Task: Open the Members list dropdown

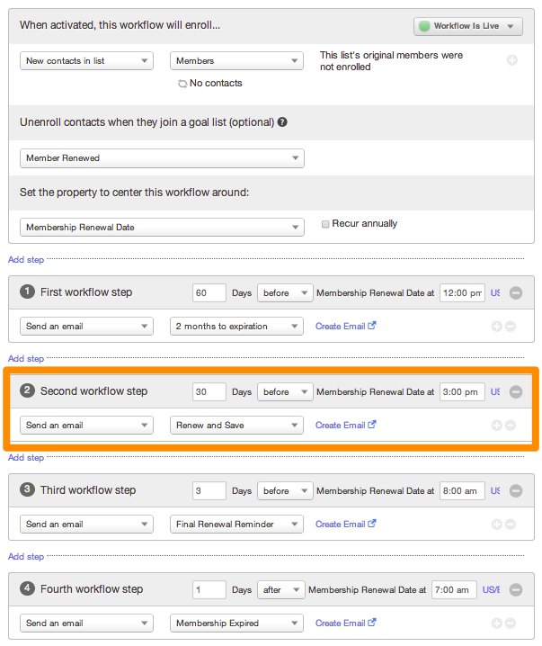Action: coord(236,61)
